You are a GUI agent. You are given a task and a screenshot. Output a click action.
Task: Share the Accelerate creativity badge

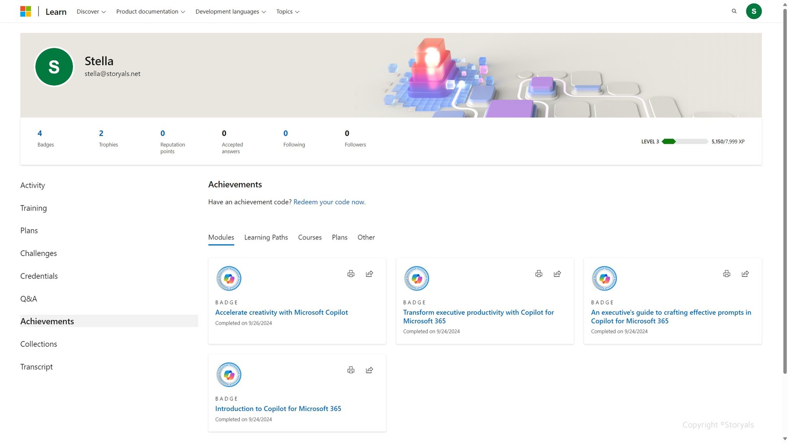[369, 273]
